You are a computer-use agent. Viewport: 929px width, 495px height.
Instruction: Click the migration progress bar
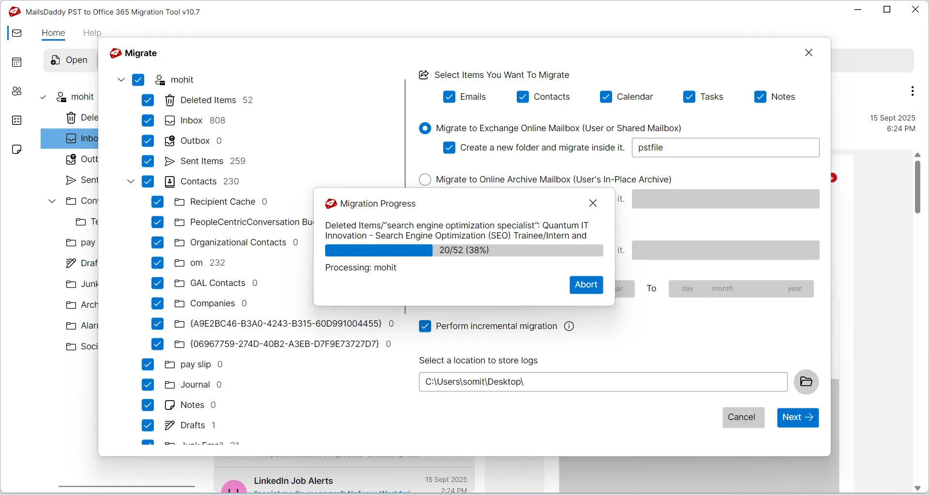[x=464, y=251]
